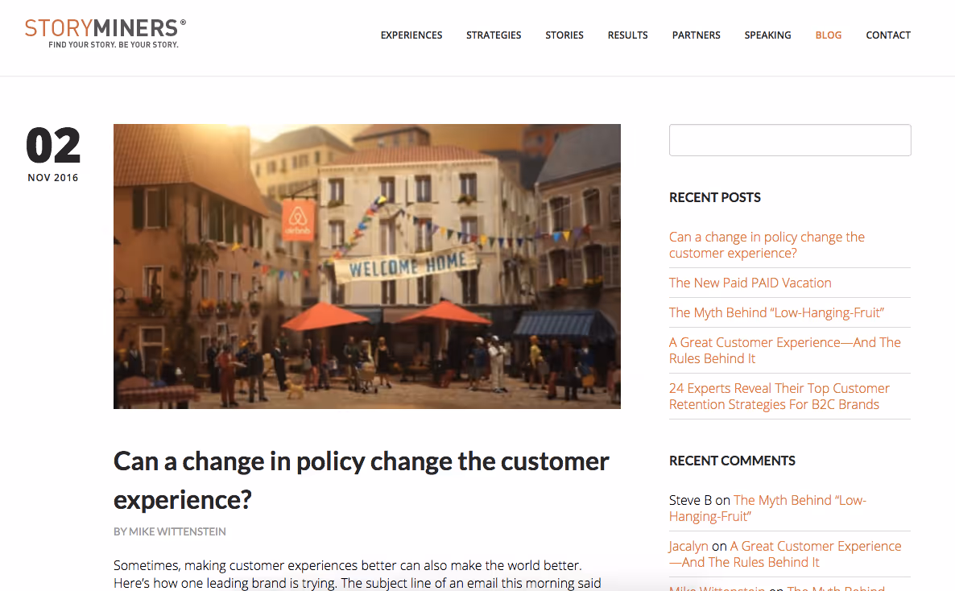This screenshot has width=955, height=591.
Task: Open the Experiences menu item
Action: coord(411,35)
